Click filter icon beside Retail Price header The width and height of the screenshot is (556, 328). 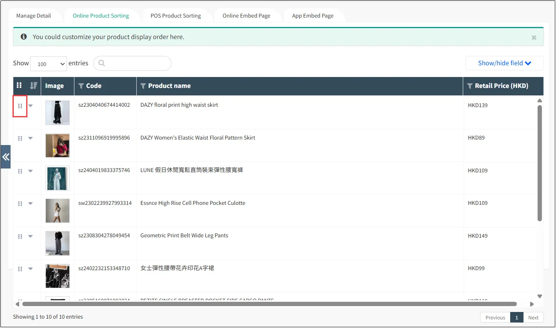470,86
